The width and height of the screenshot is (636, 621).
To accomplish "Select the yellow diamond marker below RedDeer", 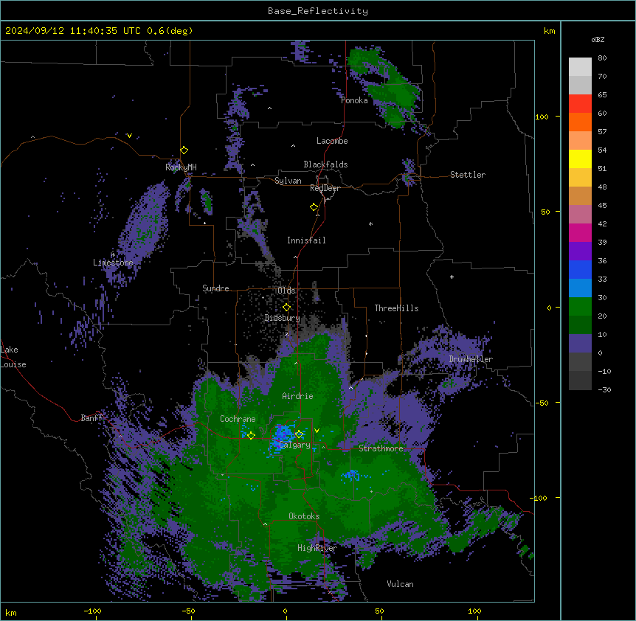I will (x=314, y=207).
